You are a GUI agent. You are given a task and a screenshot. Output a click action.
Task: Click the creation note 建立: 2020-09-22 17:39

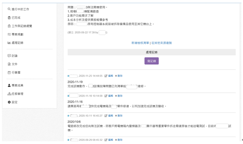tap(83, 33)
